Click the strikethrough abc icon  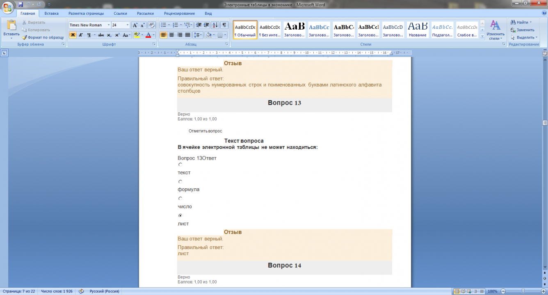pyautogui.click(x=101, y=35)
